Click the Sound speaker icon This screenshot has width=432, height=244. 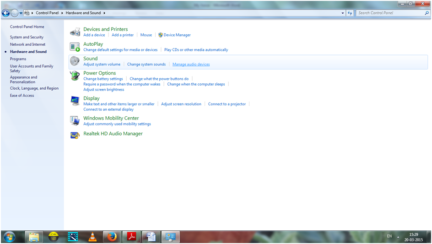(75, 61)
